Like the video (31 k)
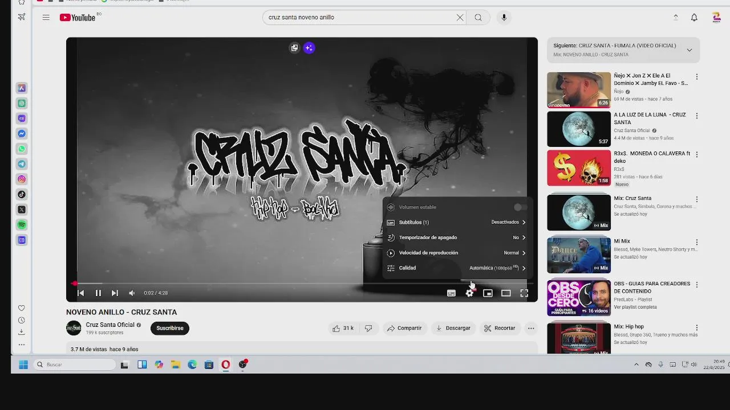Viewport: 730px width, 410px height. 343,328
